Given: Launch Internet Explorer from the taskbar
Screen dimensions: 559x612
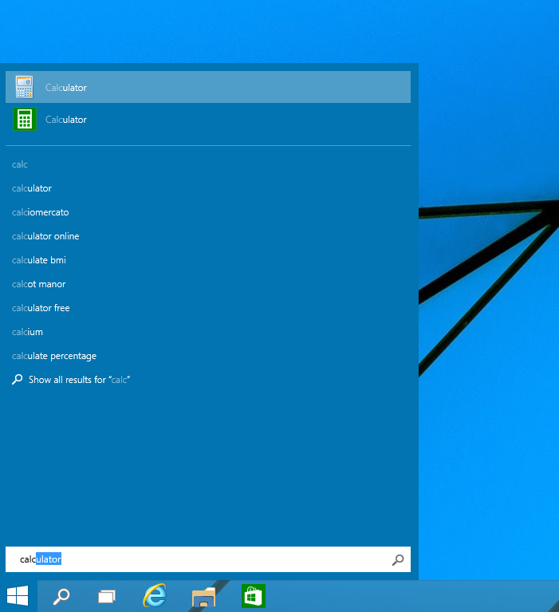Looking at the screenshot, I should point(155,595).
